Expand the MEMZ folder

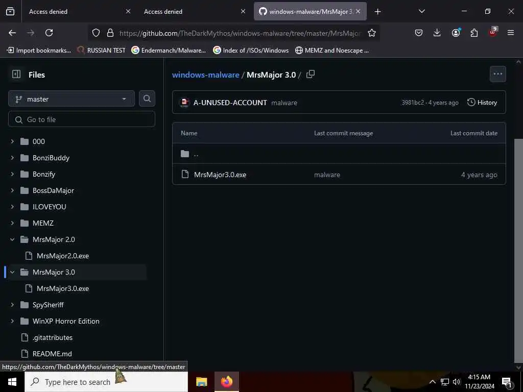(12, 223)
